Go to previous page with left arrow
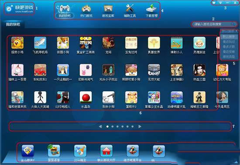This screenshot has height=165, width=240. 100,127
